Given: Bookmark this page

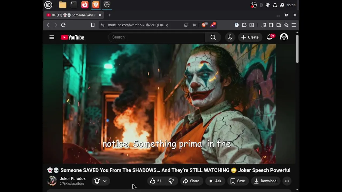Looking at the screenshot, I should click(x=93, y=25).
